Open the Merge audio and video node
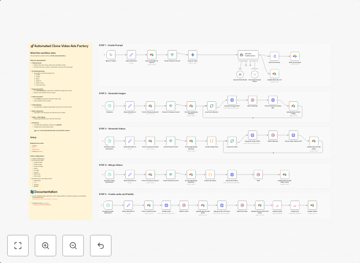 click(x=222, y=205)
